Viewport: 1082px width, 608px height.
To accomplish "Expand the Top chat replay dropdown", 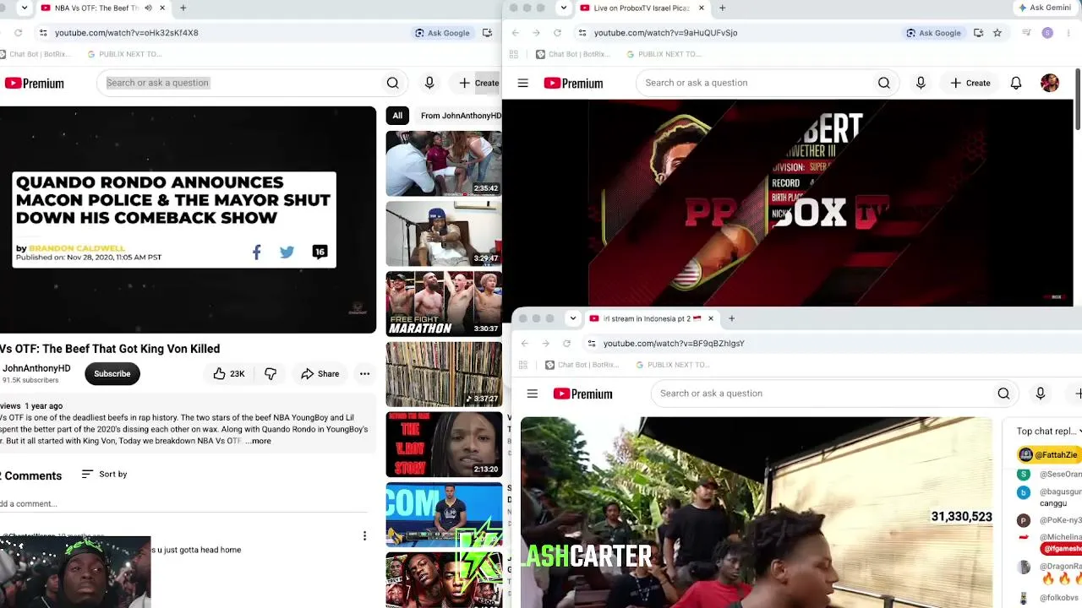I will click(1049, 432).
